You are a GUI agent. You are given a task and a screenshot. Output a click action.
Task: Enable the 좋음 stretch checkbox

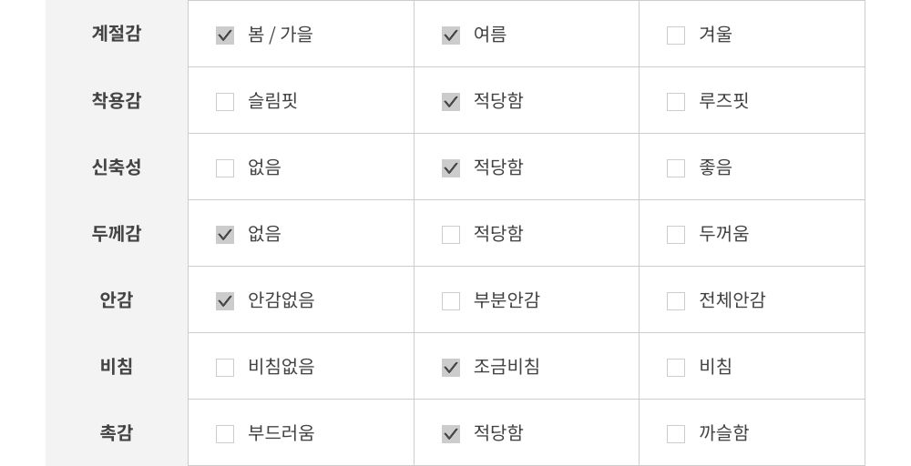pos(676,168)
